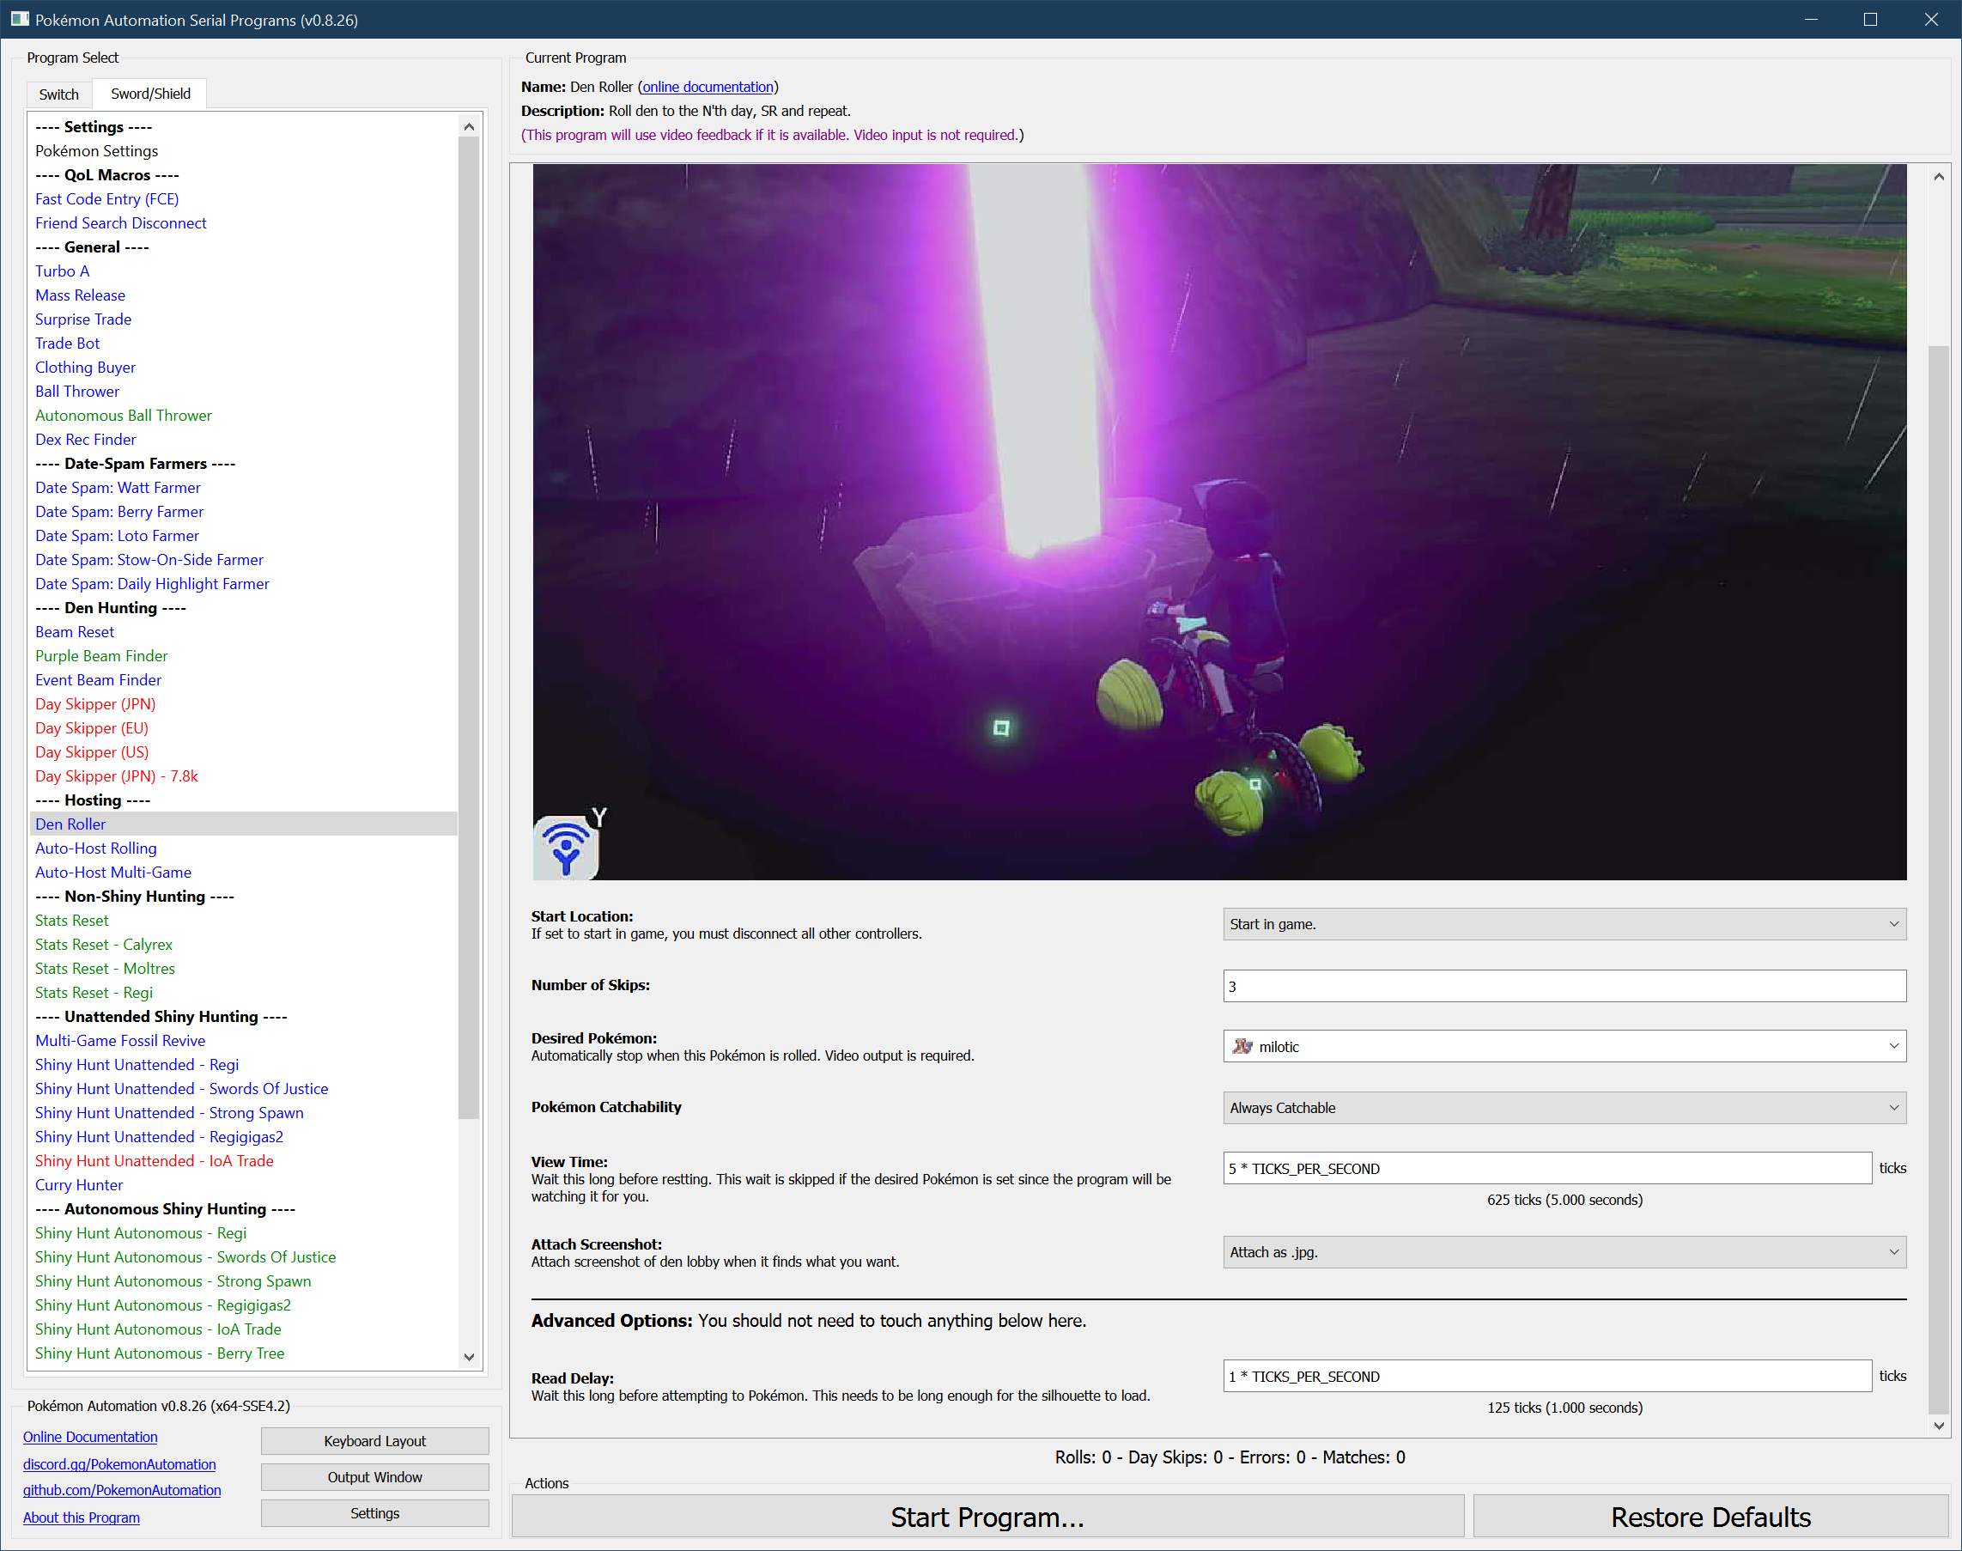Click the Y-Comm wireless icon in video
The width and height of the screenshot is (1962, 1551).
coord(566,848)
